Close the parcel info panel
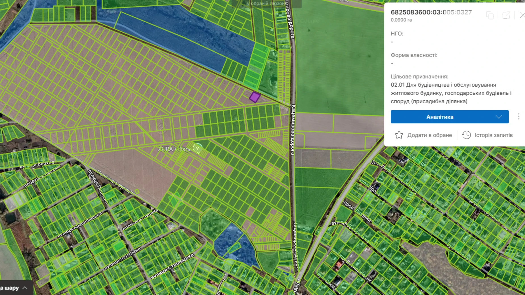The width and height of the screenshot is (525, 295). coord(522,15)
